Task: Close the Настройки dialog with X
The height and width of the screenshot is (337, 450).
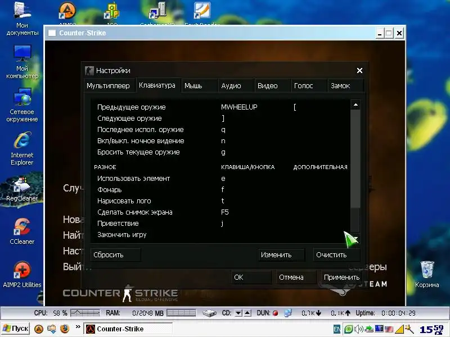Action: (x=359, y=71)
